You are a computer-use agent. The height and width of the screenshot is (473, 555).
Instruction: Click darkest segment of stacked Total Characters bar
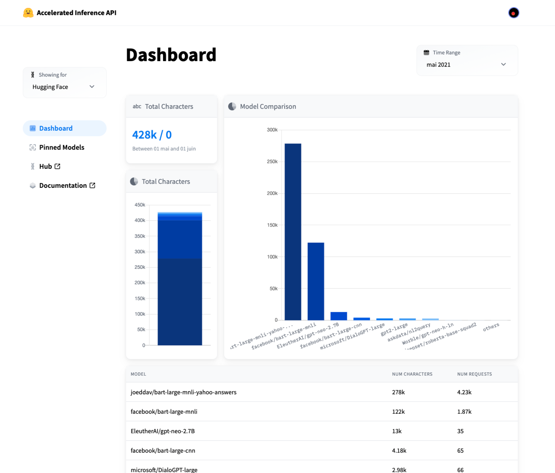coord(180,302)
